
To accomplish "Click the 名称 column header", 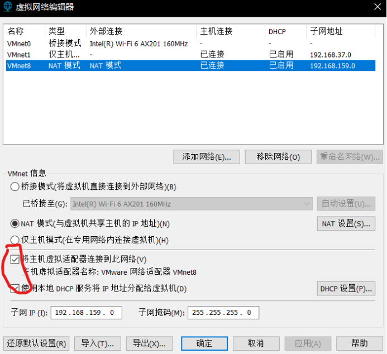I will coord(25,31).
